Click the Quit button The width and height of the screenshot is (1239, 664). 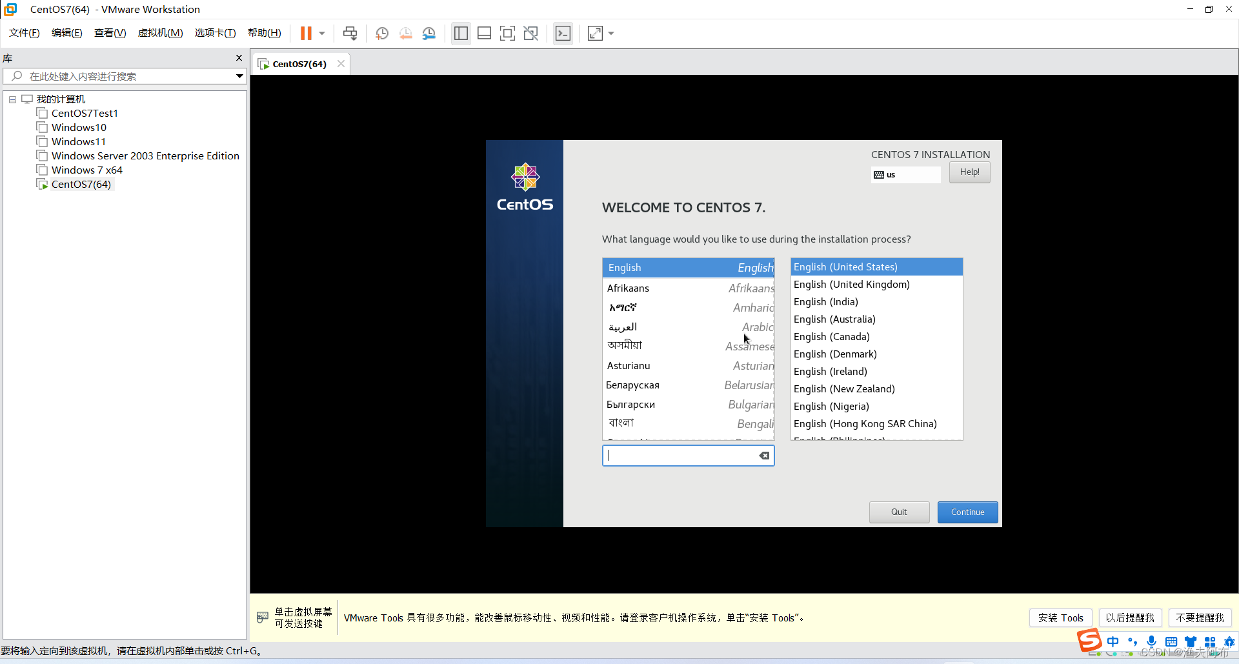[x=899, y=512]
